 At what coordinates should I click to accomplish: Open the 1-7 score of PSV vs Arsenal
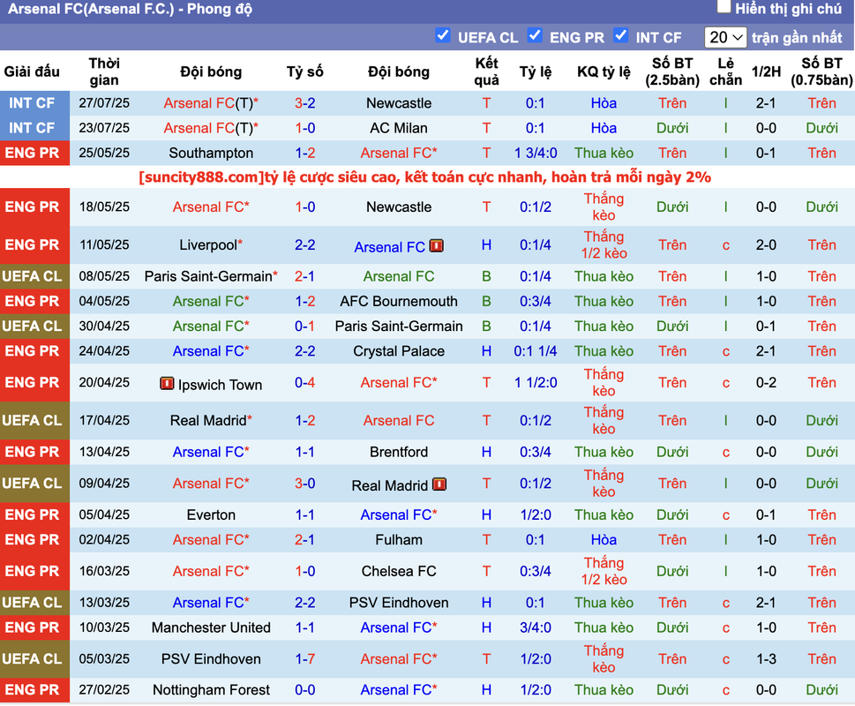[x=304, y=659]
